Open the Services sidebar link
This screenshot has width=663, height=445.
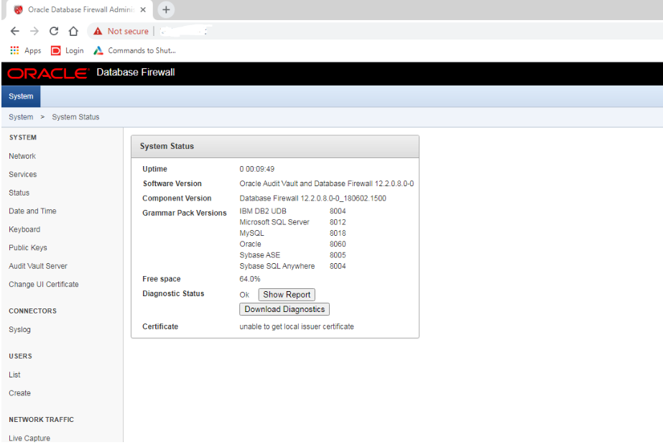tap(23, 175)
